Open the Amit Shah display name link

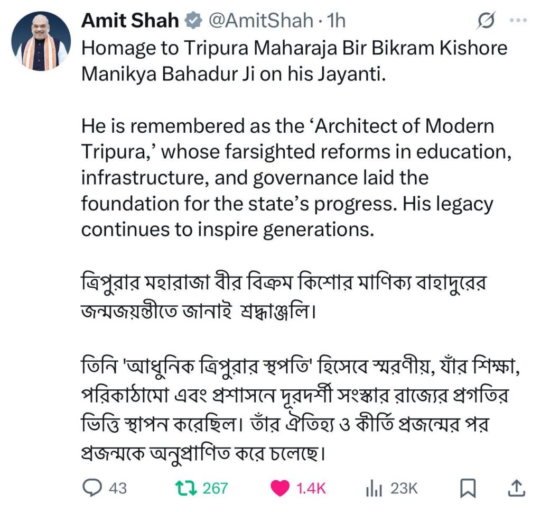pos(130,21)
